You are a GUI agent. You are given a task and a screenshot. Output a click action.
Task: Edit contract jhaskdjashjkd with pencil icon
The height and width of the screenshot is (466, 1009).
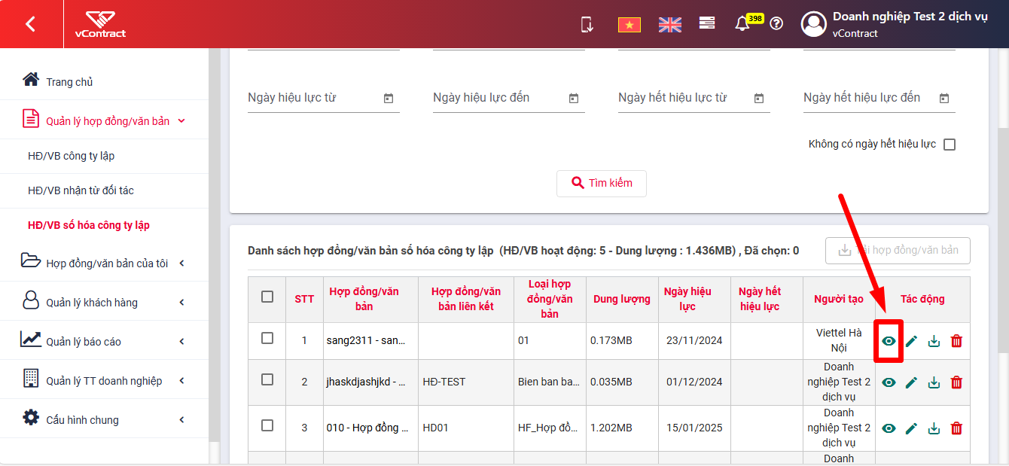[x=911, y=382]
